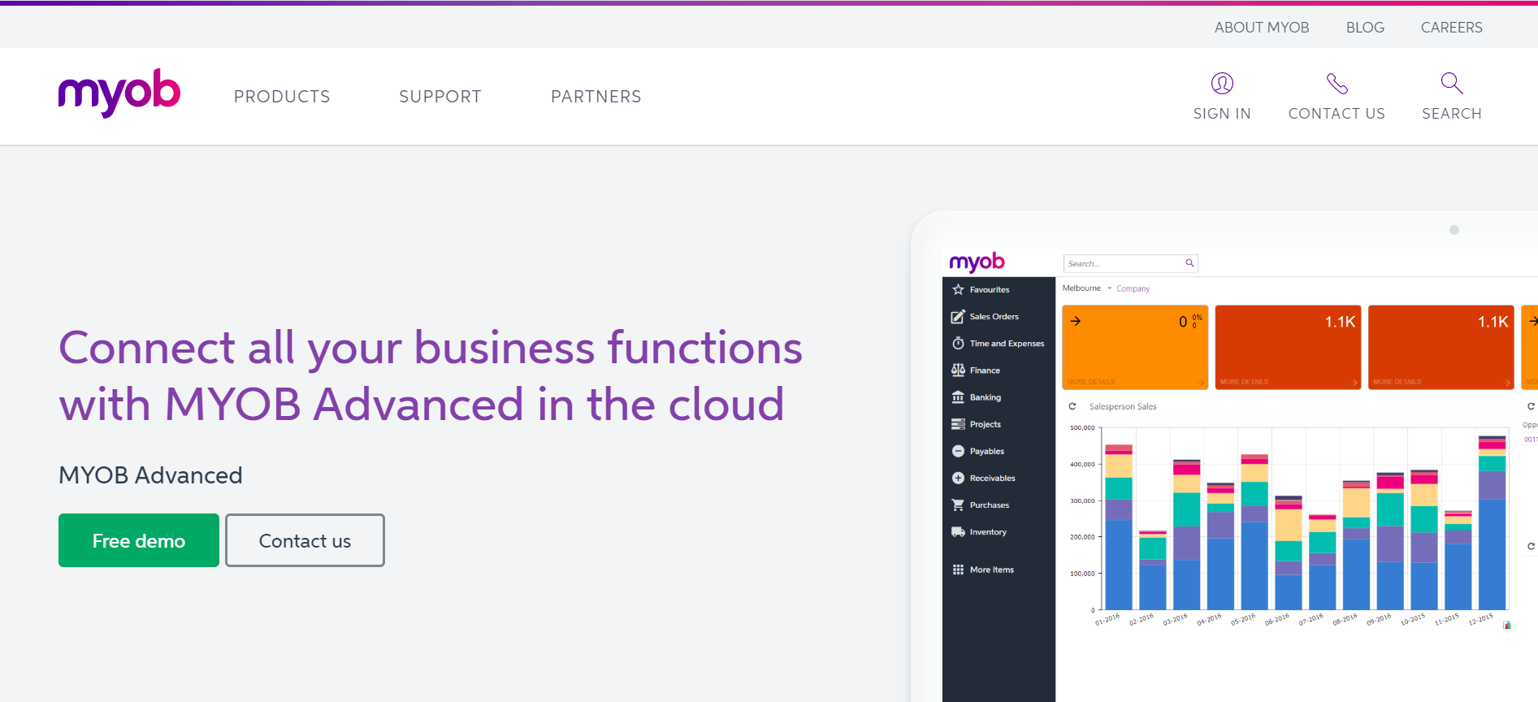Viewport: 1538px width, 702px height.
Task: Open the Search magnifier icon
Action: pyautogui.click(x=1452, y=83)
